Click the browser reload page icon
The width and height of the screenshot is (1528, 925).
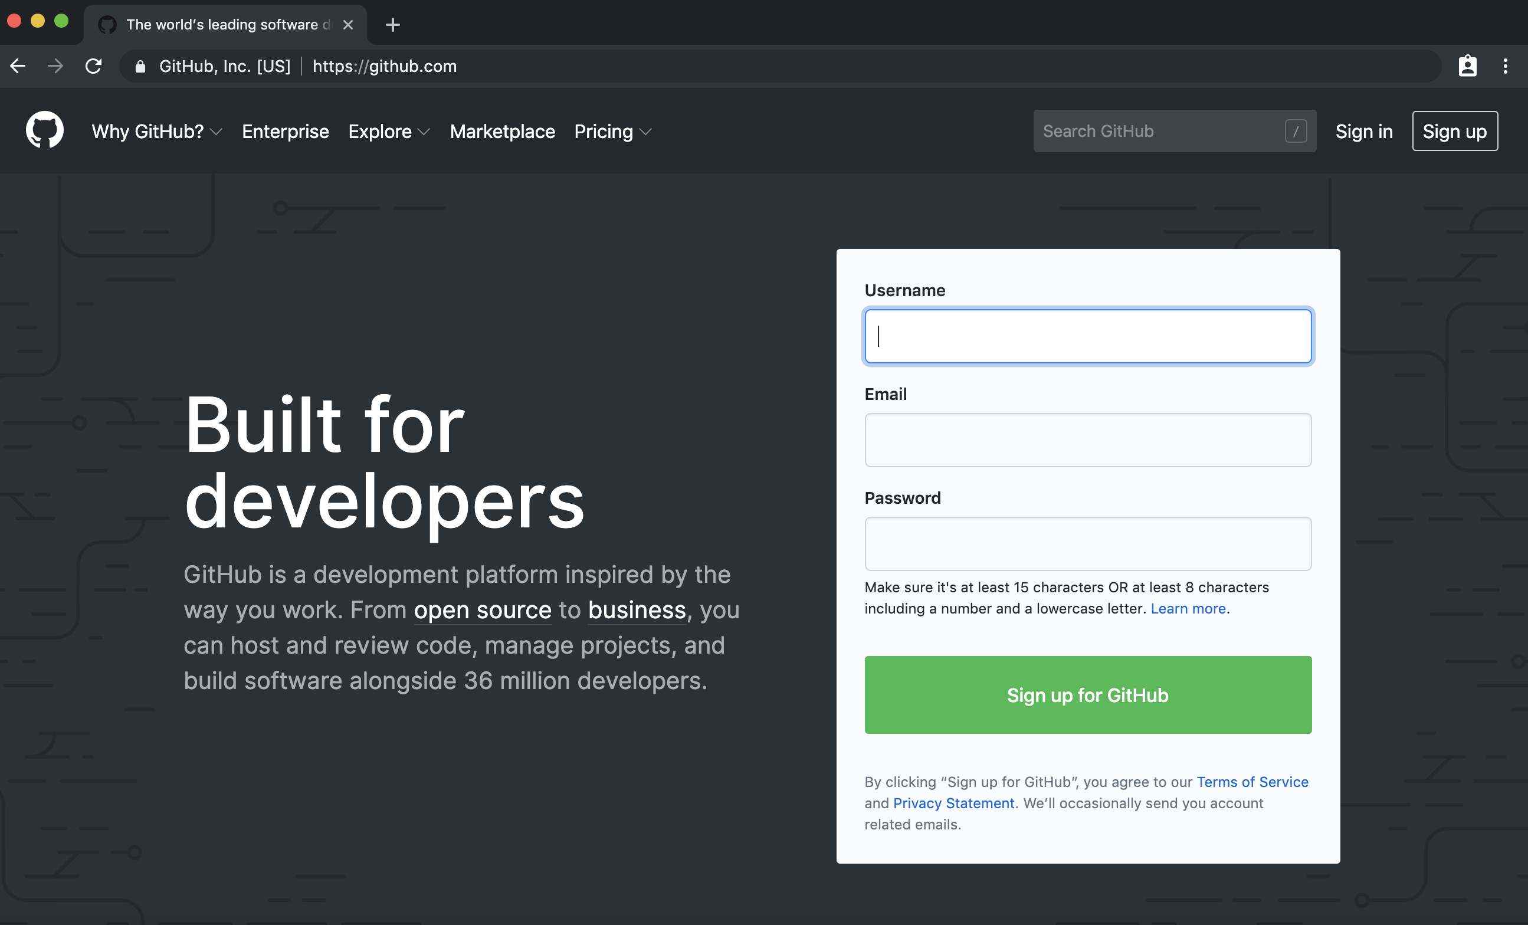tap(94, 65)
